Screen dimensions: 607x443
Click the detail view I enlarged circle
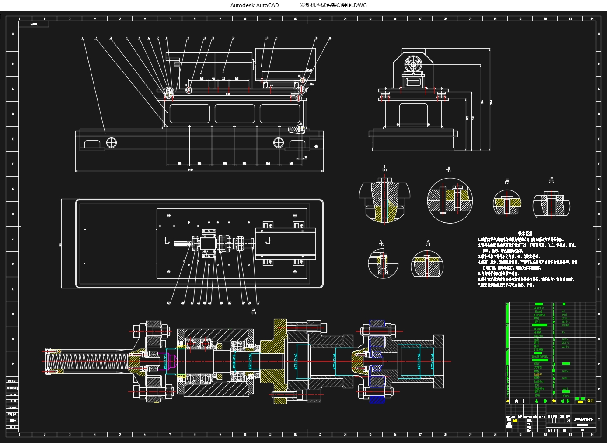click(x=385, y=200)
